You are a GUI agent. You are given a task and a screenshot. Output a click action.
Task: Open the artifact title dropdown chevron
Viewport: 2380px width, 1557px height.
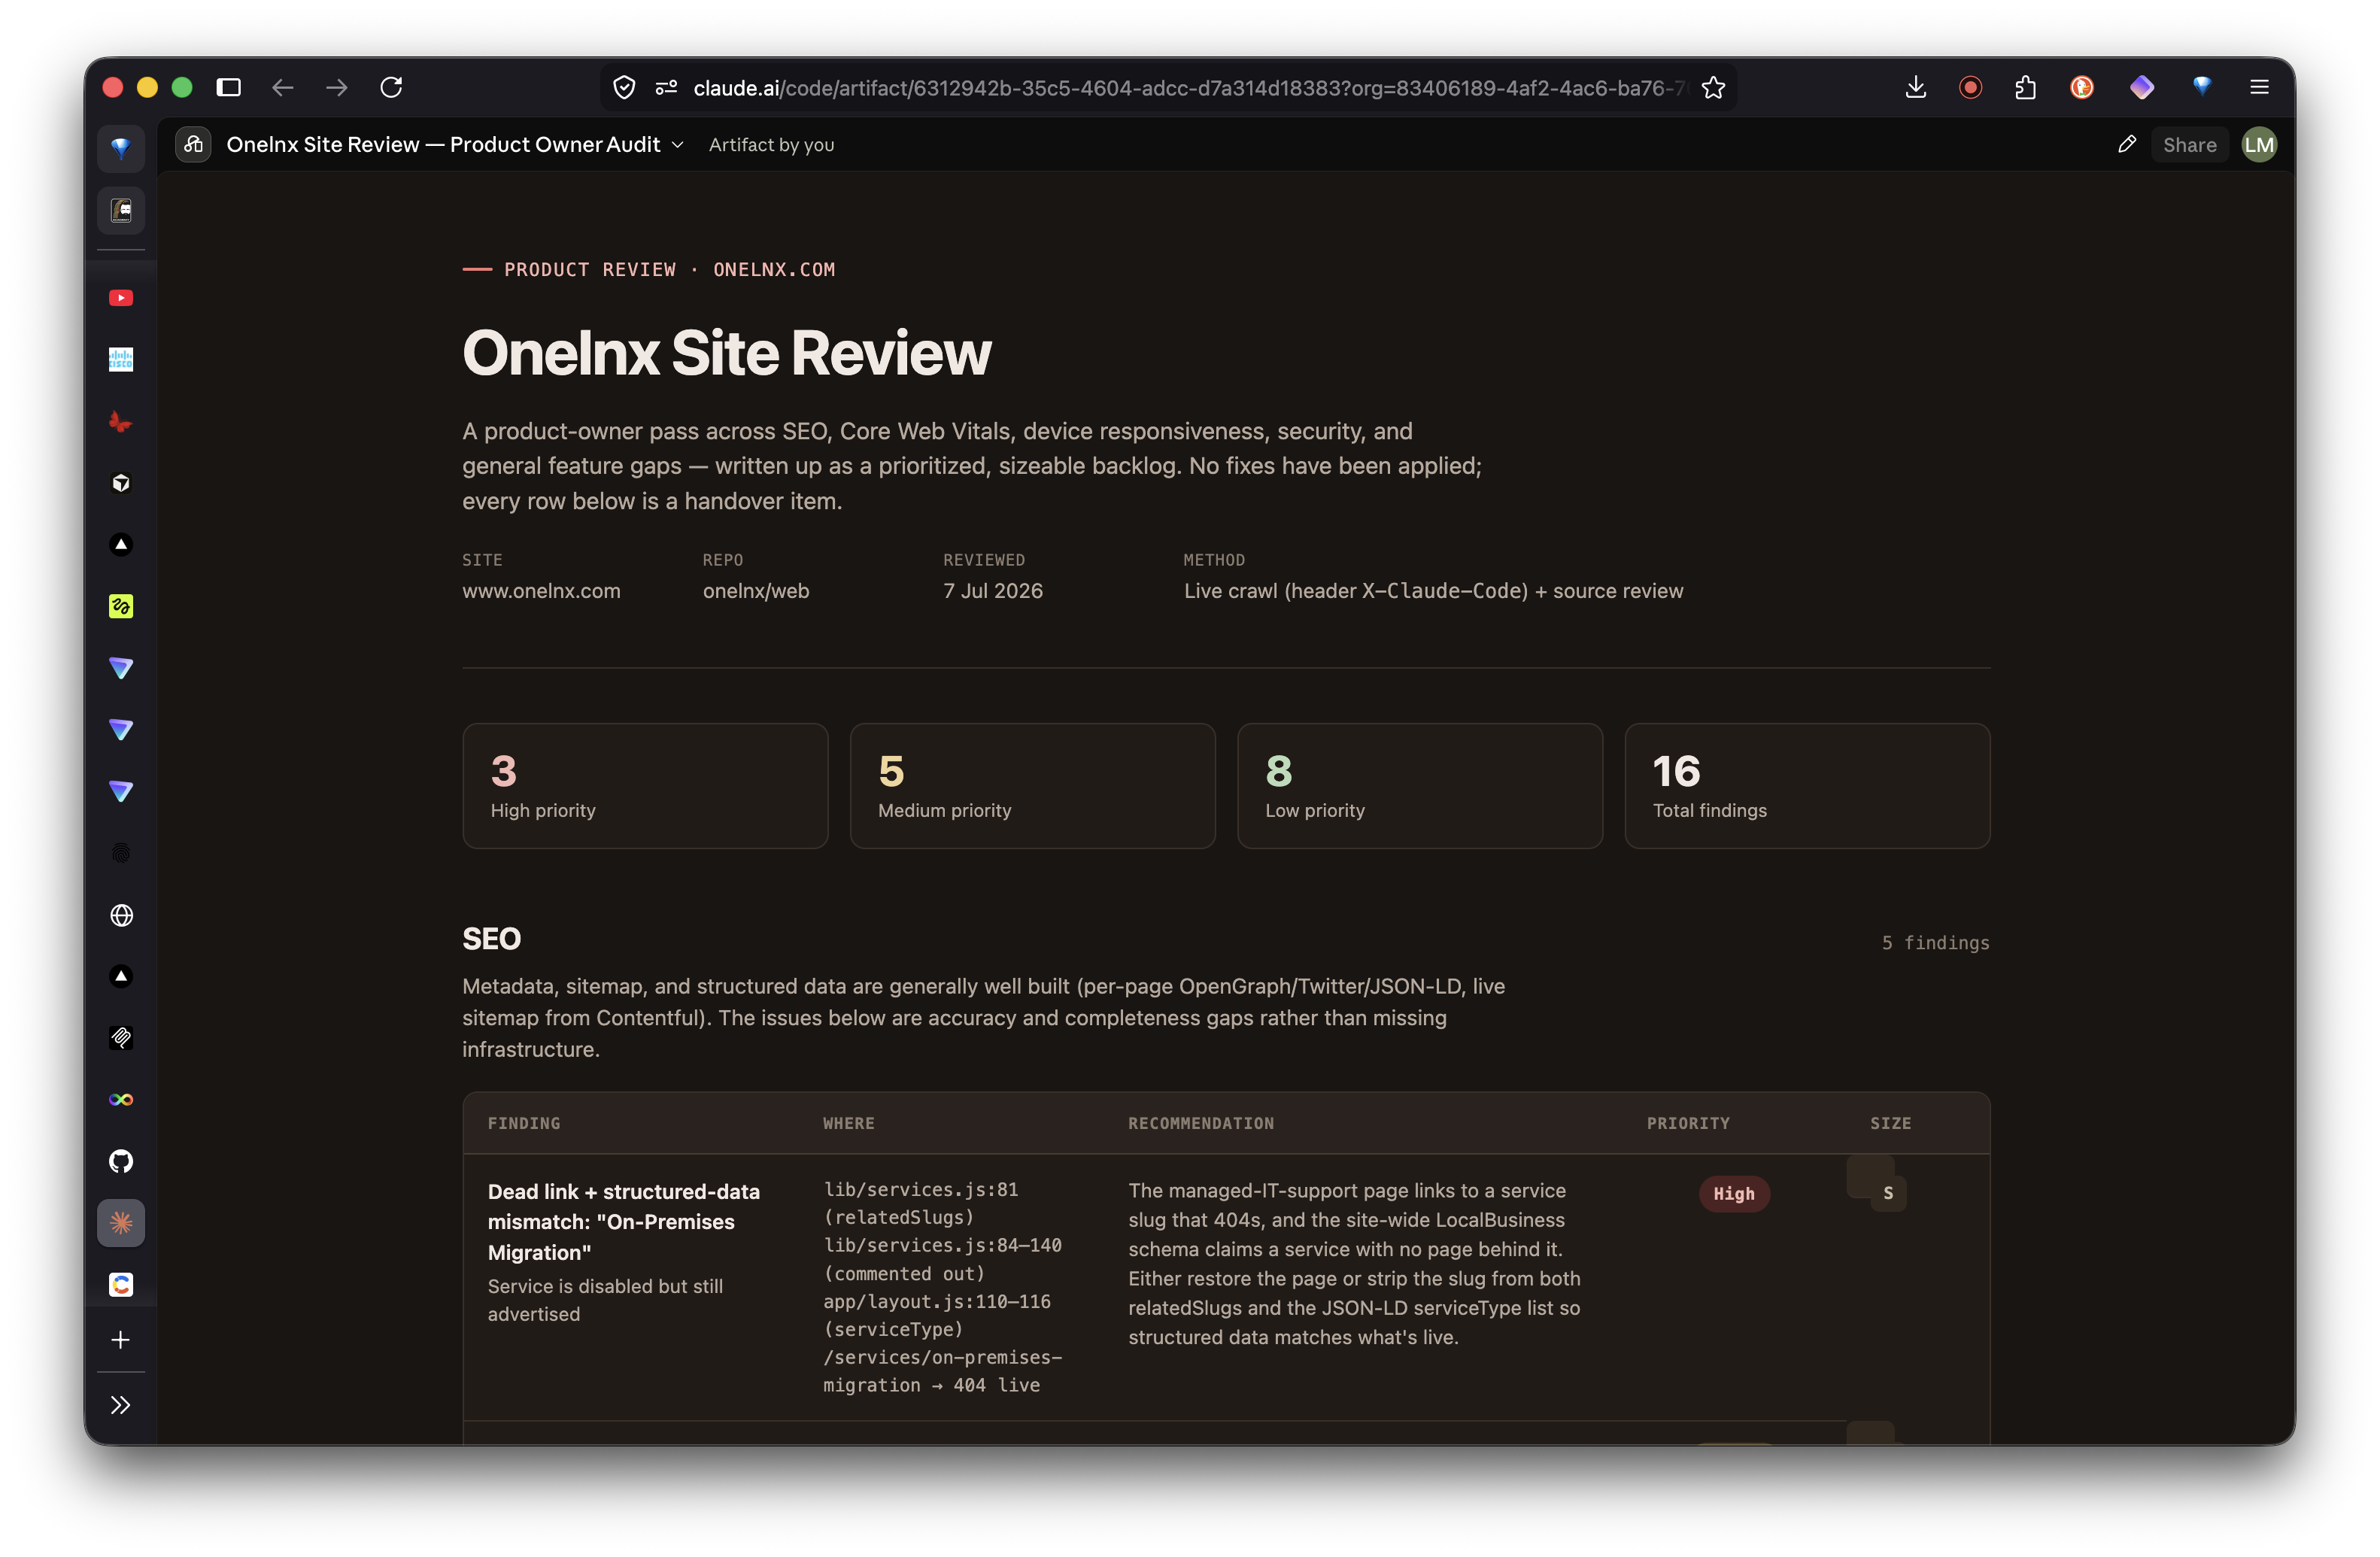click(677, 145)
